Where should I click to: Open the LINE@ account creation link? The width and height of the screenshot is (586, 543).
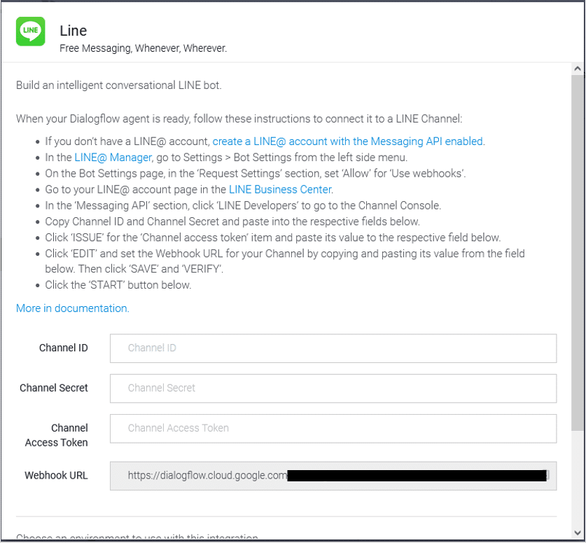pyautogui.click(x=347, y=142)
